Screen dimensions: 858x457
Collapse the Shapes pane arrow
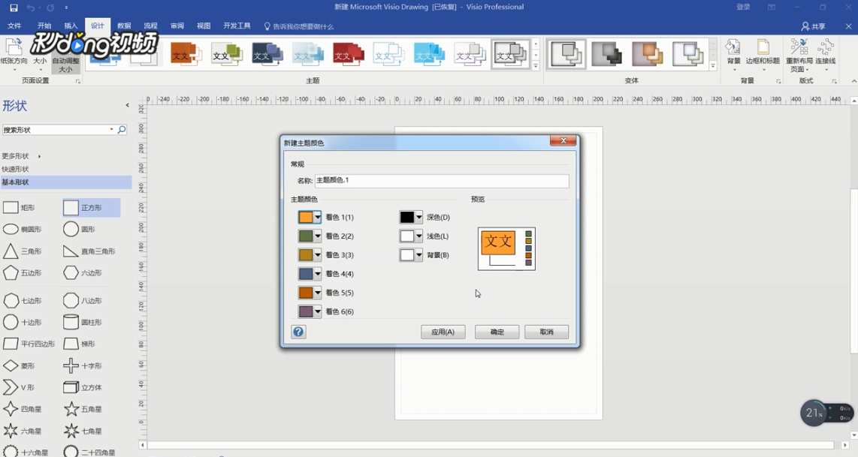[x=127, y=105]
